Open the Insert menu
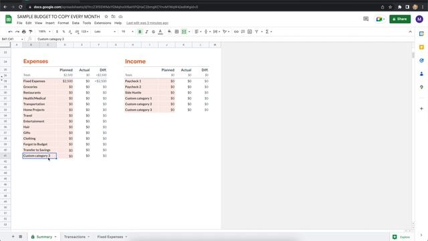Image resolution: width=428 pixels, height=241 pixels. 50,23
